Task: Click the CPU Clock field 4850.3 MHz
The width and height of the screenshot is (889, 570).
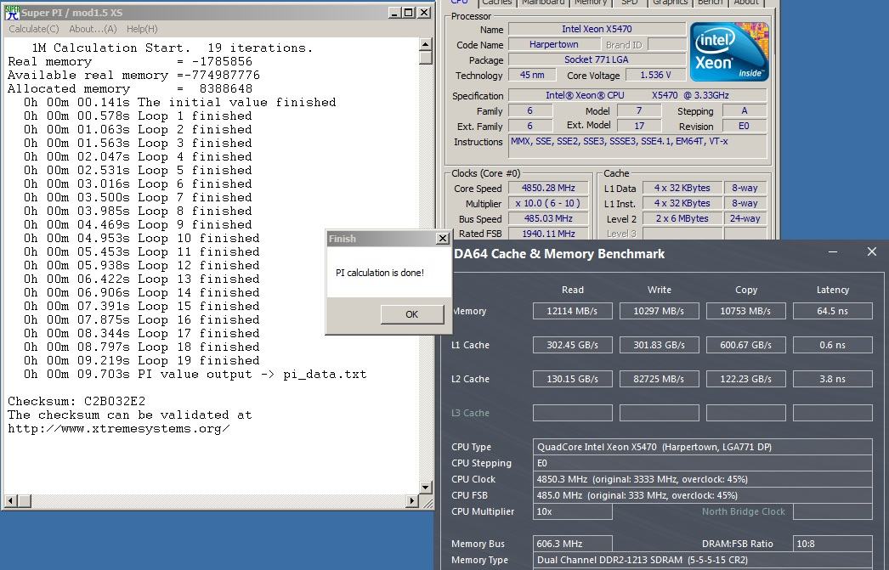Action: [x=703, y=479]
